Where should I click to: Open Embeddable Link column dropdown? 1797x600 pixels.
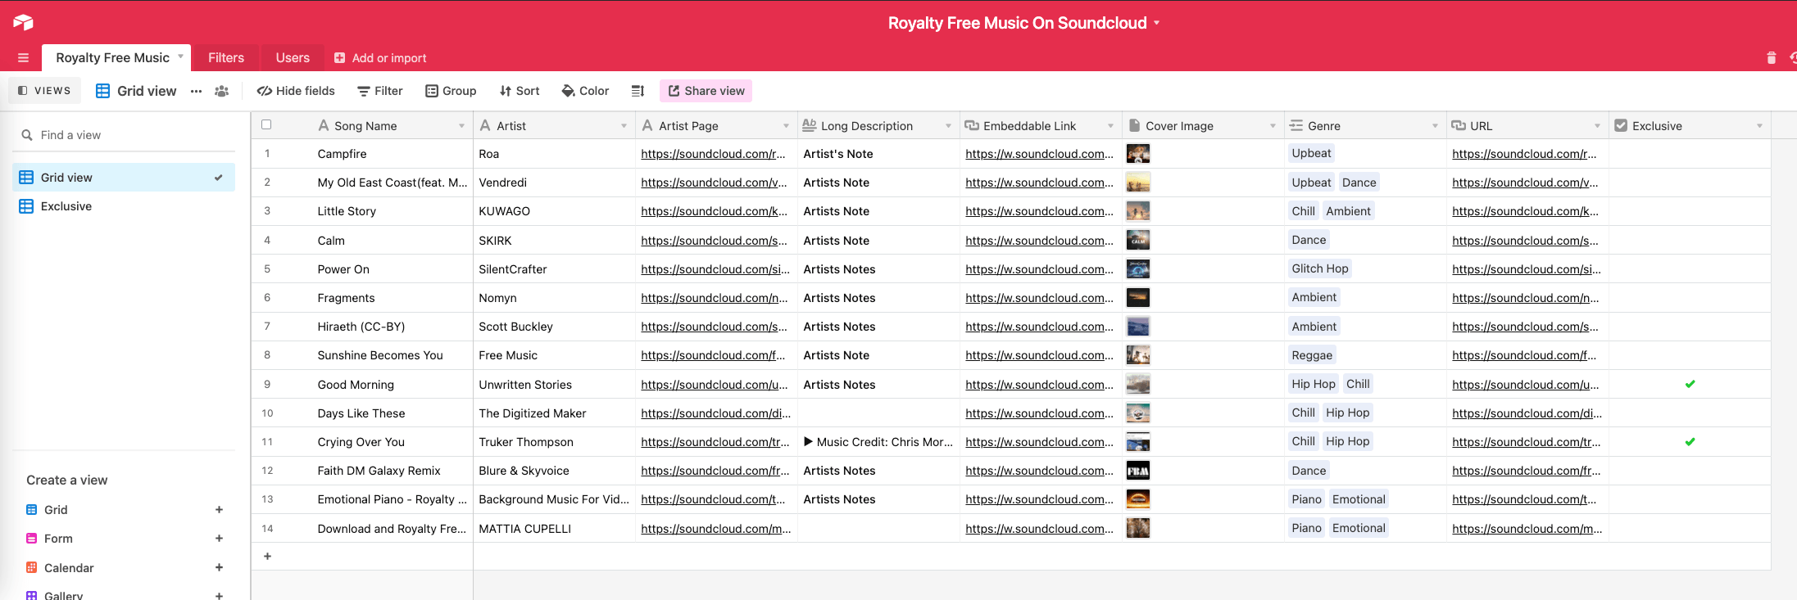tap(1110, 126)
